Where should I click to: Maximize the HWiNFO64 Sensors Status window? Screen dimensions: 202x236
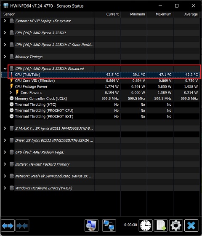point(177,6)
